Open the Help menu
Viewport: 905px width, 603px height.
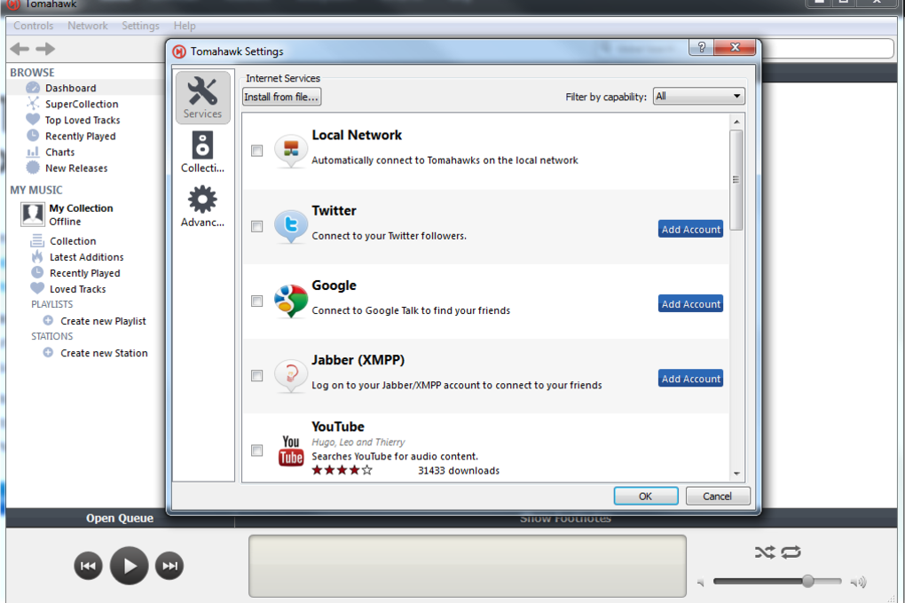[x=185, y=26]
